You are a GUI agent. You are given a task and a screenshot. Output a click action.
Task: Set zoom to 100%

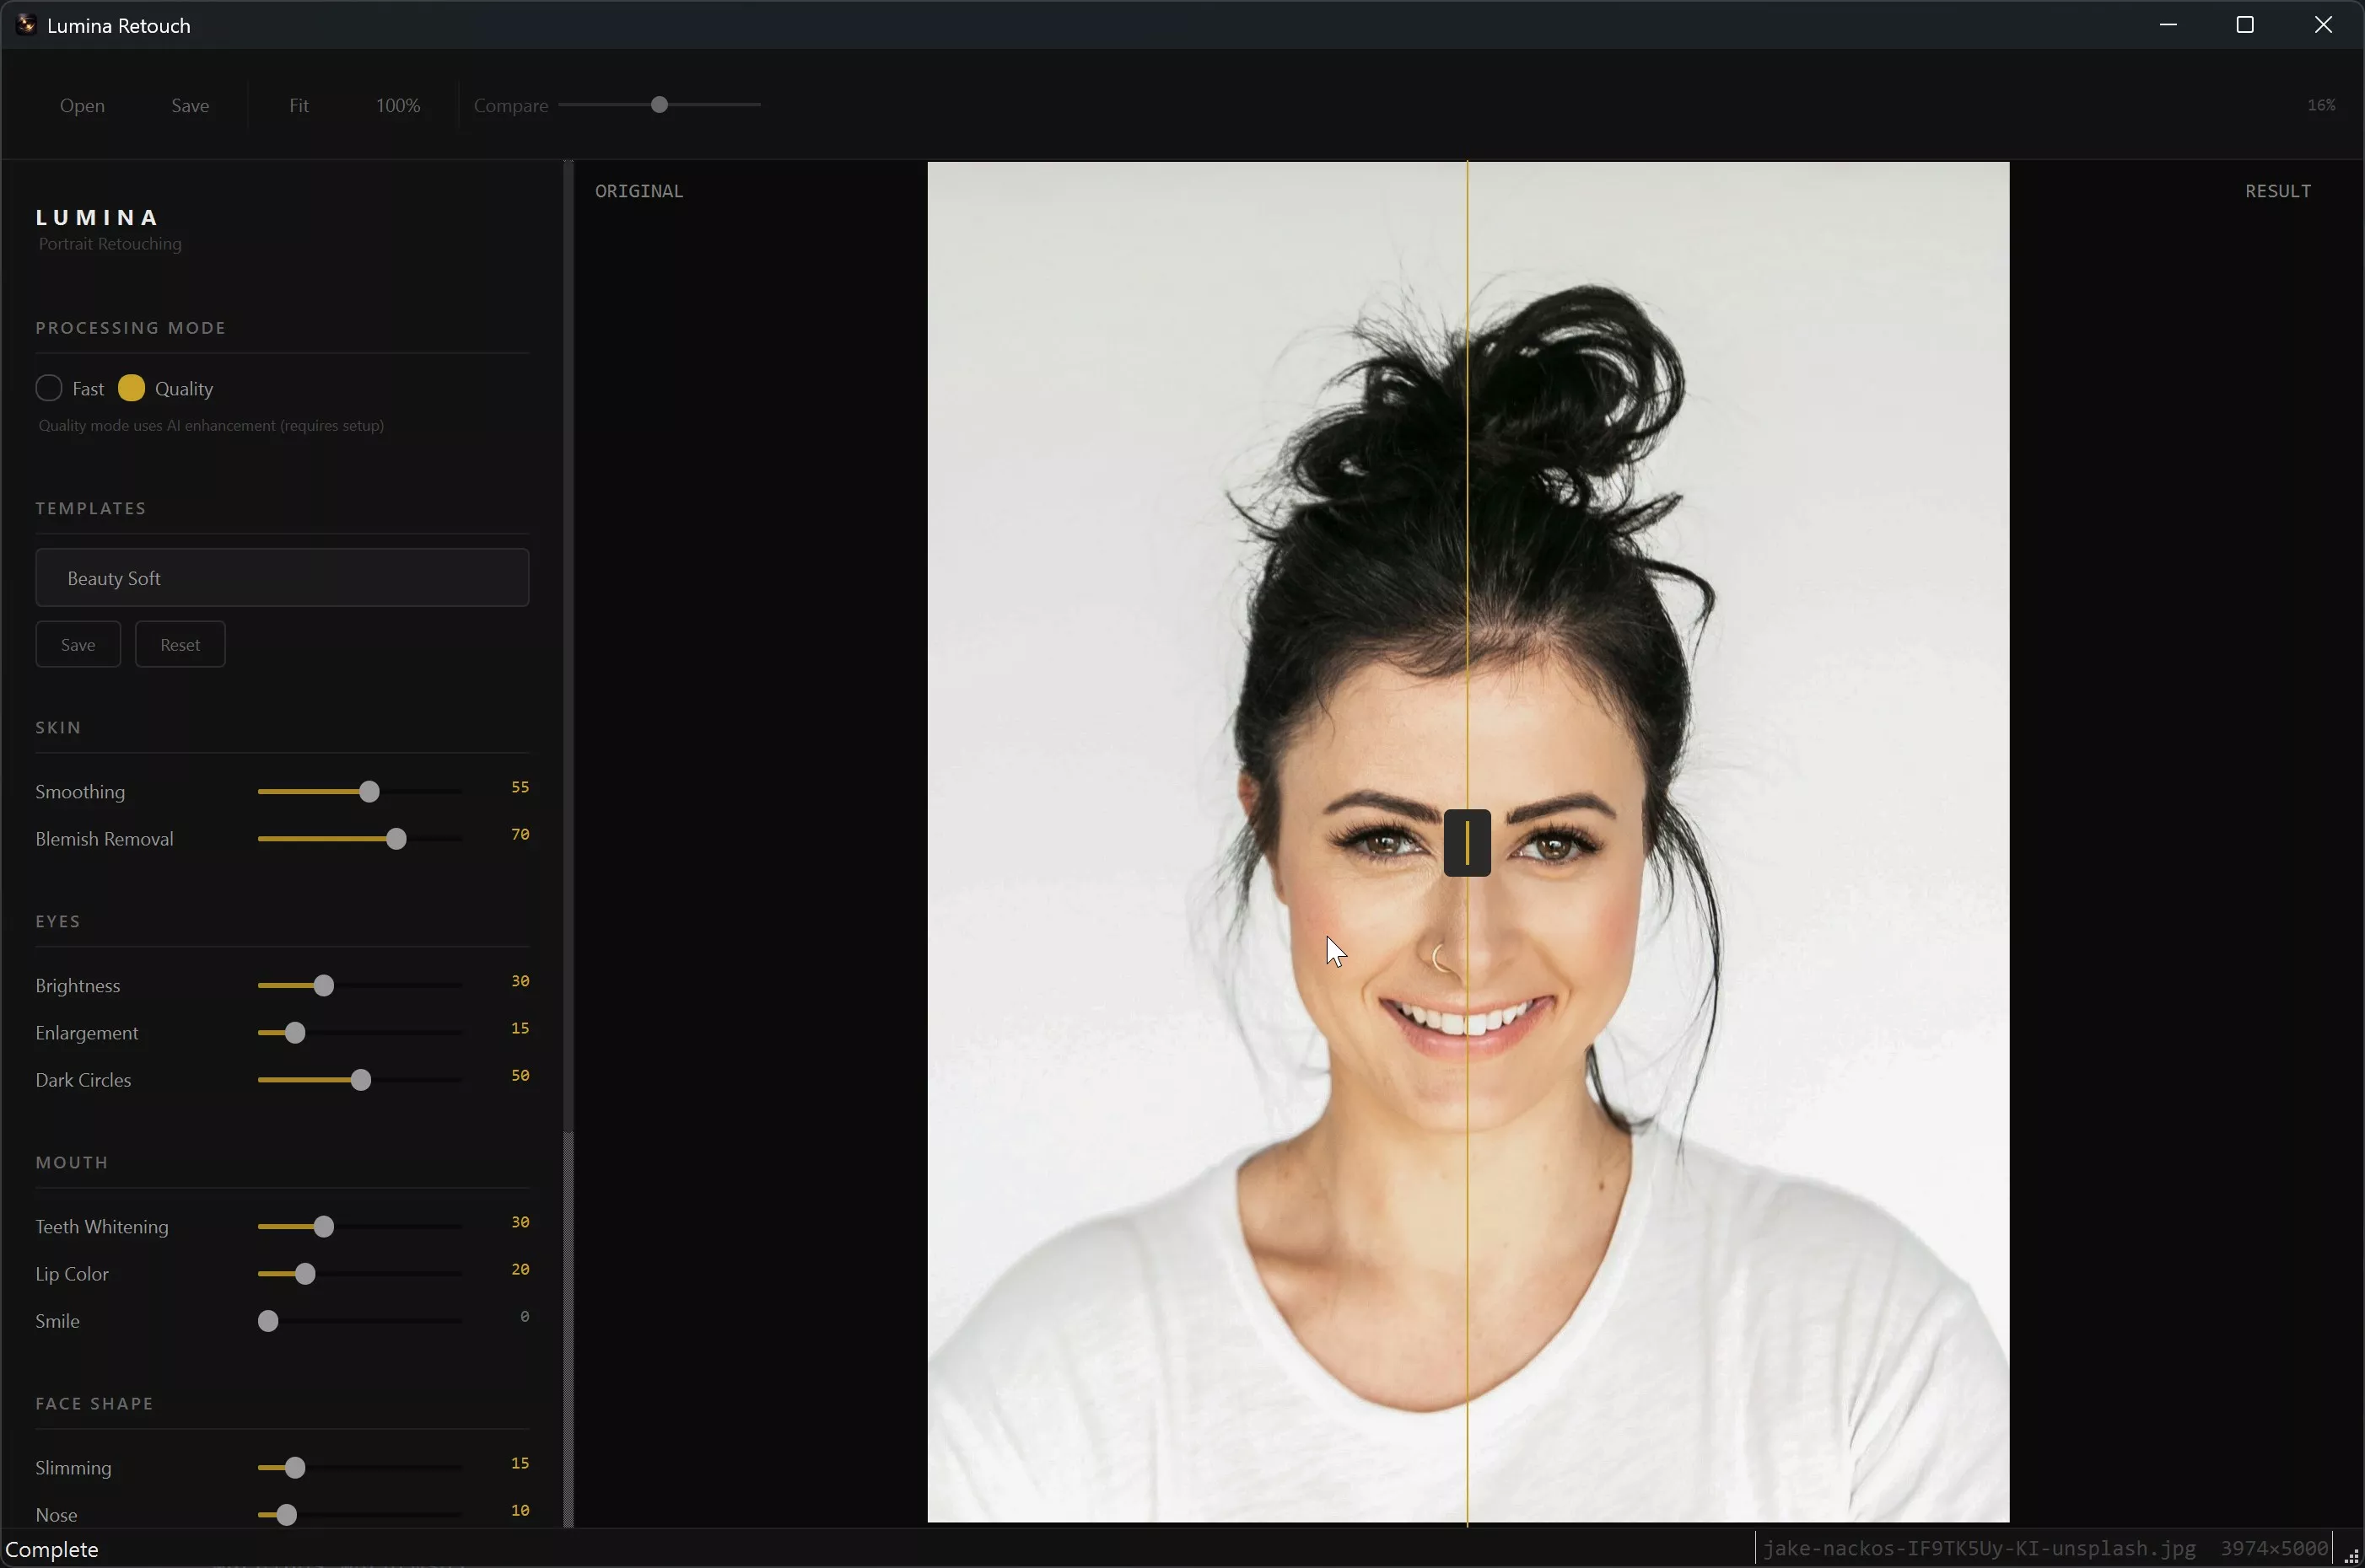398,105
